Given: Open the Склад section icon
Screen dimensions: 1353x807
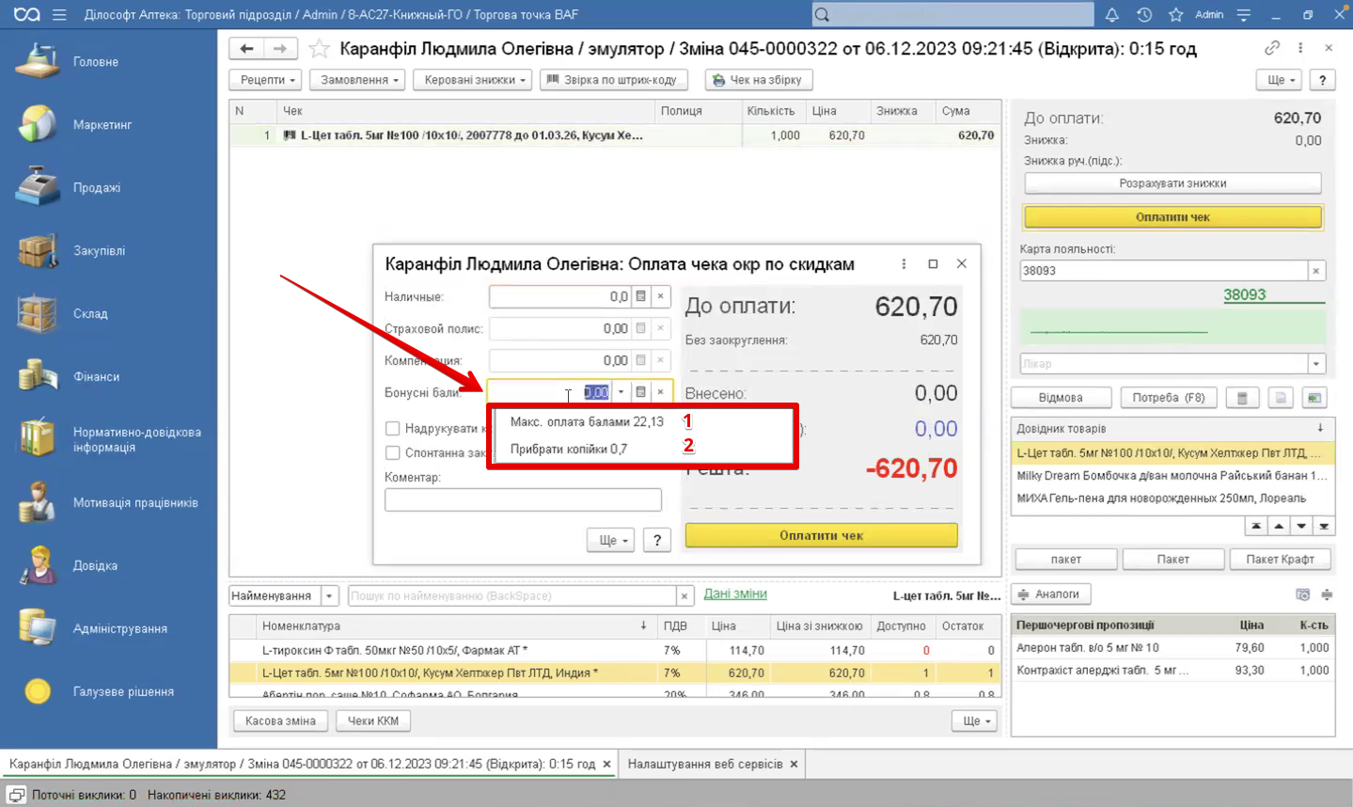Looking at the screenshot, I should pyautogui.click(x=38, y=313).
